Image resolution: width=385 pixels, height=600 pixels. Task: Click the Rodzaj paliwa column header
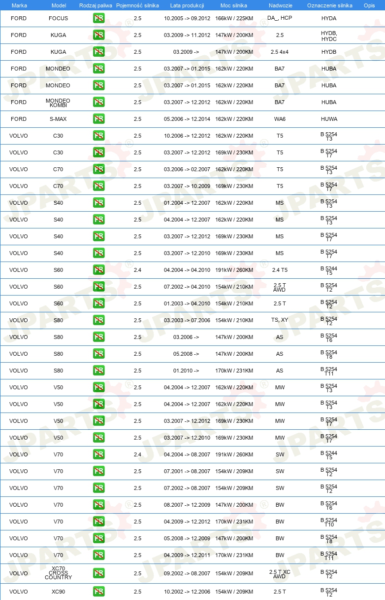pyautogui.click(x=96, y=5)
